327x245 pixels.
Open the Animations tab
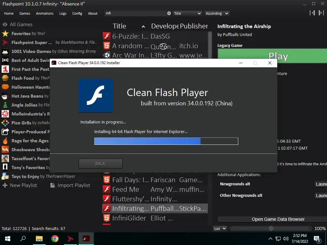(45, 13)
